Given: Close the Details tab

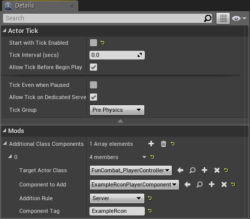Looking at the screenshot, I should pyautogui.click(x=72, y=6).
